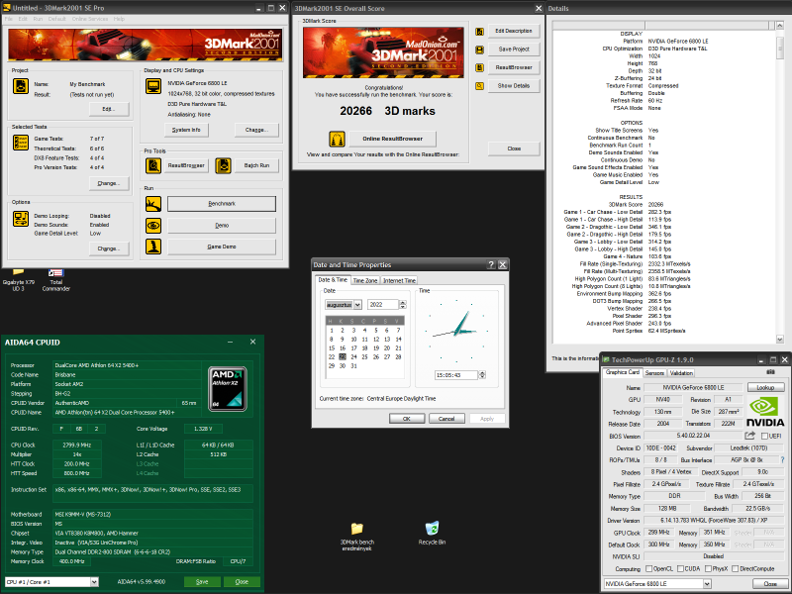Image resolution: width=792 pixels, height=594 pixels.
Task: Click the Display and CPU Settings monitor icon
Action: pos(153,86)
